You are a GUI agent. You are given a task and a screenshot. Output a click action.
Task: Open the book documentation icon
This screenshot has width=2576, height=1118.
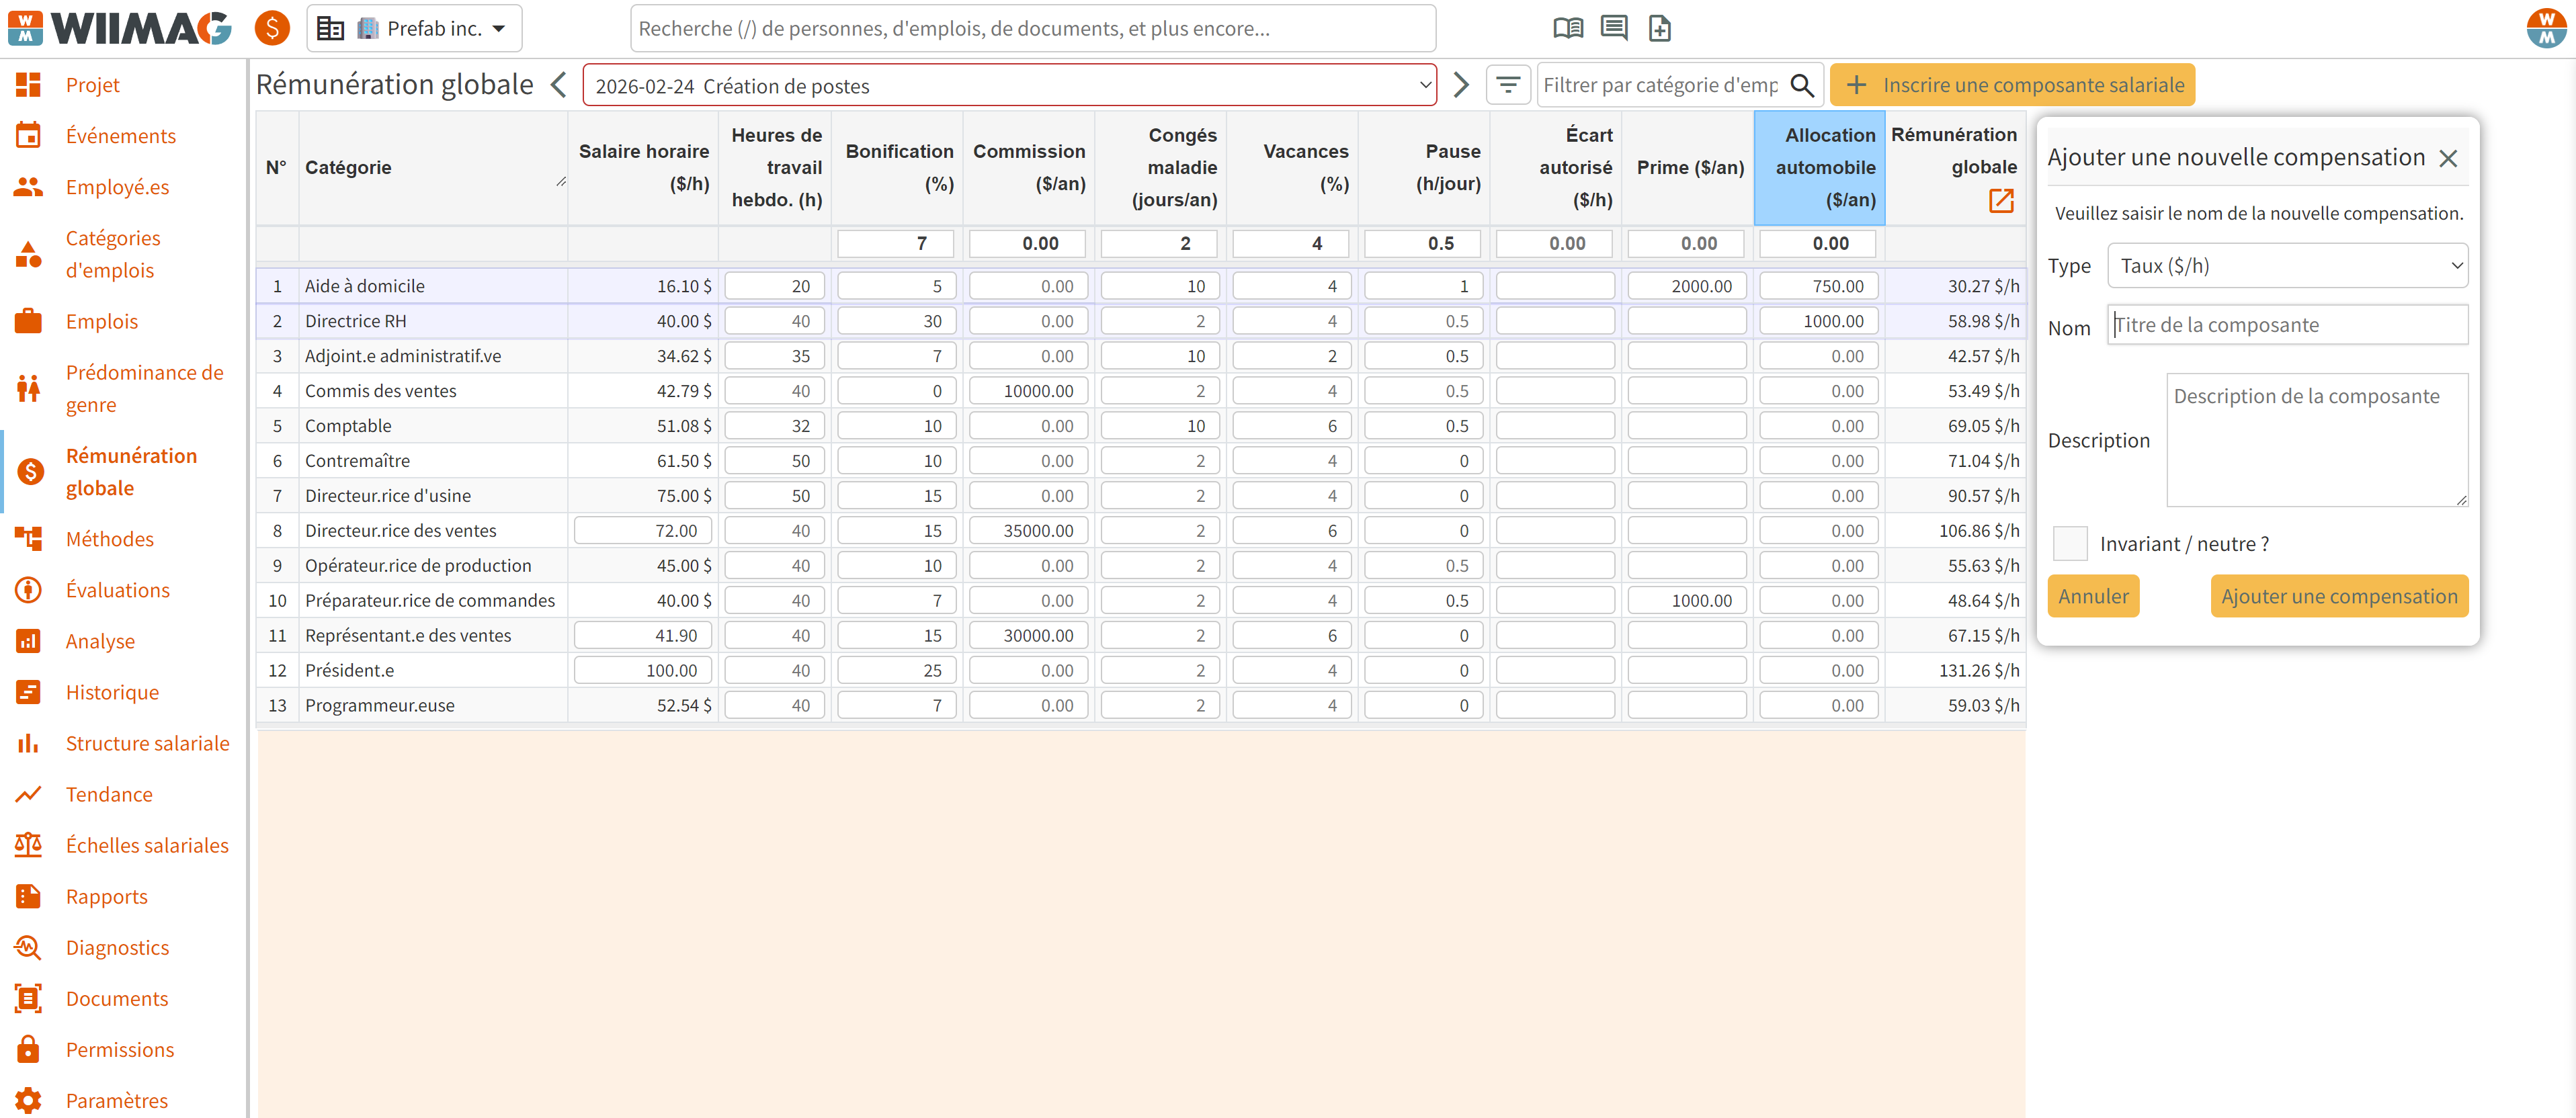tap(1567, 28)
